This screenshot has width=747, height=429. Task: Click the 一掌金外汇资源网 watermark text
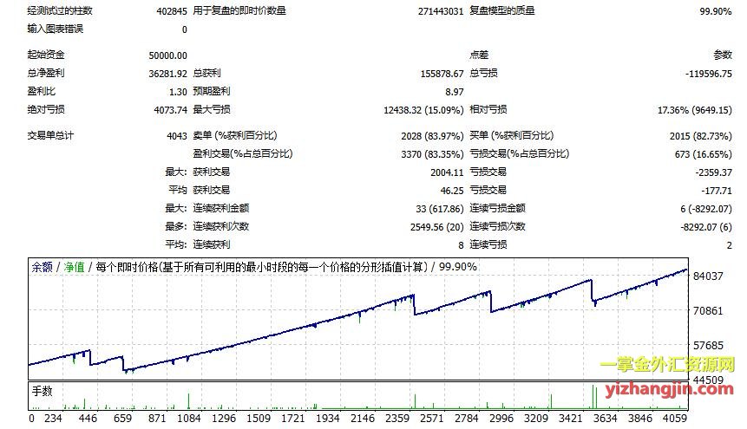pos(666,368)
